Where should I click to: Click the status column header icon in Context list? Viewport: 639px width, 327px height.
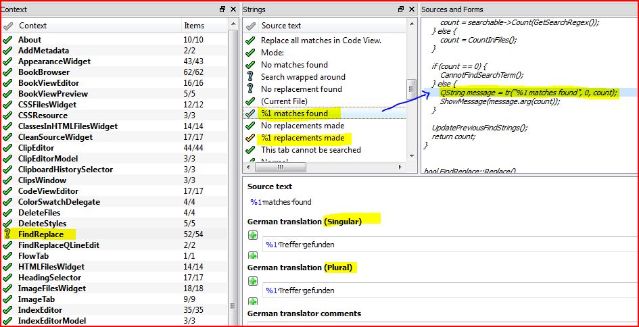point(7,26)
